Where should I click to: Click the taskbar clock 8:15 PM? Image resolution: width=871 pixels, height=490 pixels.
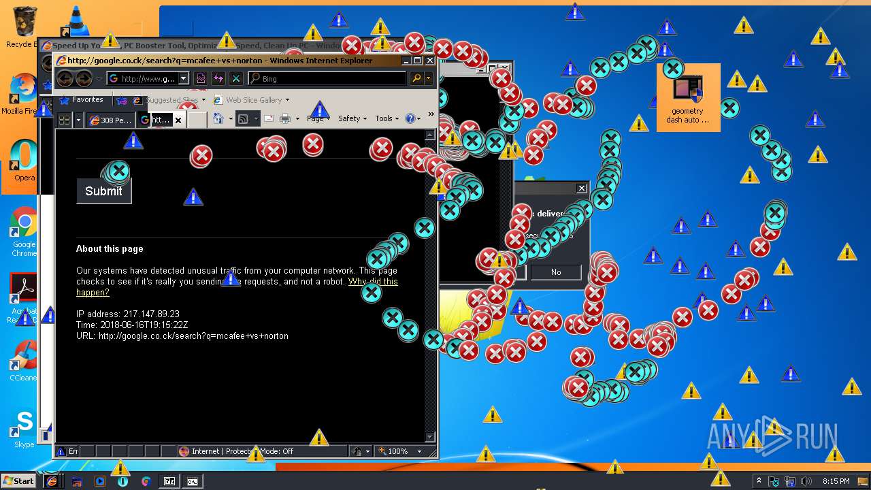coord(836,481)
